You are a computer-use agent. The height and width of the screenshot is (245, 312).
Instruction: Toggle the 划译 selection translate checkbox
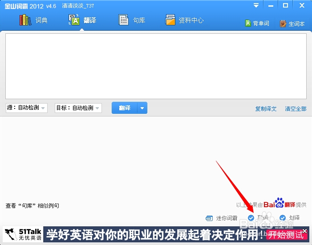(283, 218)
